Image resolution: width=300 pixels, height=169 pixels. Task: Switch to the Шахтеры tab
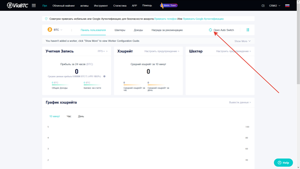[x=120, y=30]
